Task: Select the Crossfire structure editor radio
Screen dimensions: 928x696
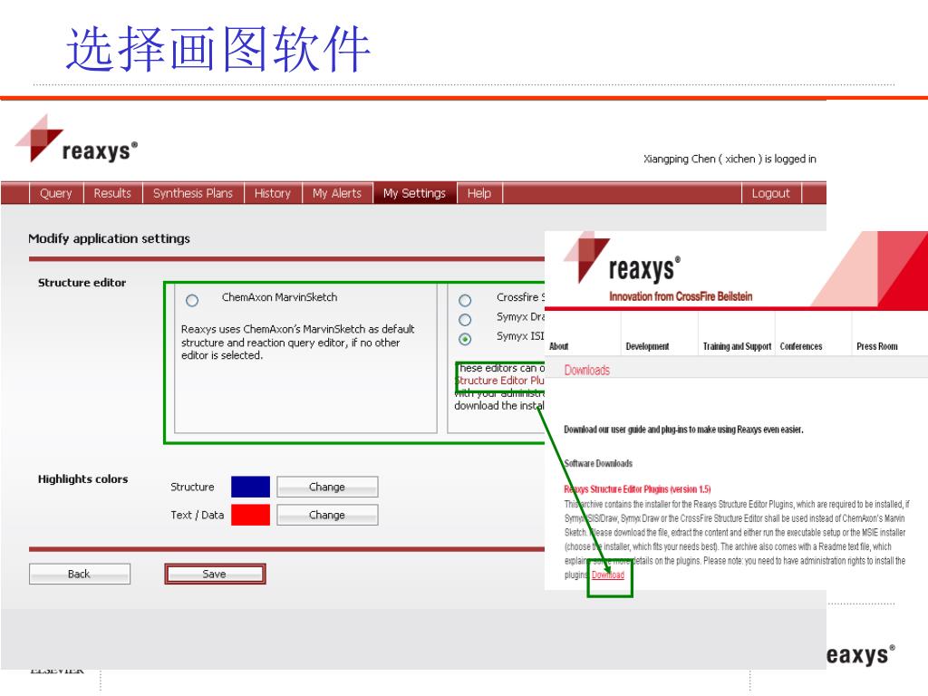Action: pos(465,300)
